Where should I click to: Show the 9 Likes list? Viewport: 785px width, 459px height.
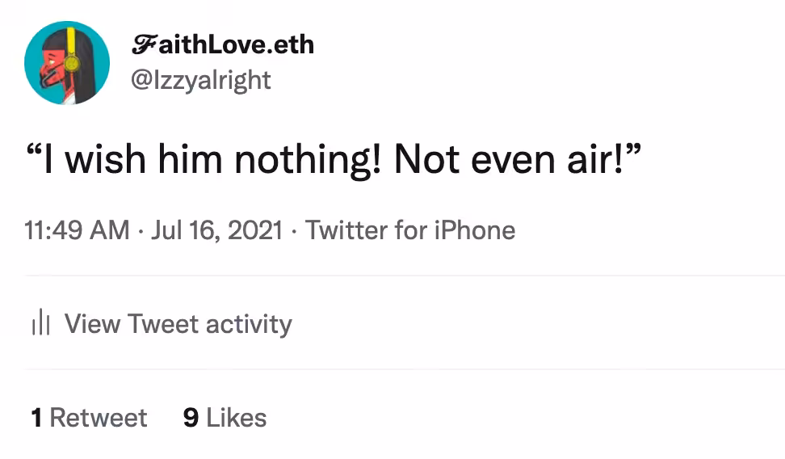click(225, 418)
